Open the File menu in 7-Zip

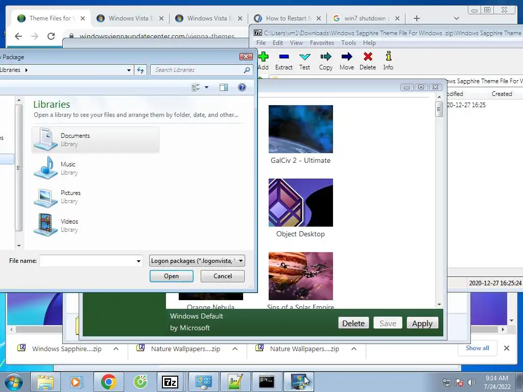coord(261,43)
